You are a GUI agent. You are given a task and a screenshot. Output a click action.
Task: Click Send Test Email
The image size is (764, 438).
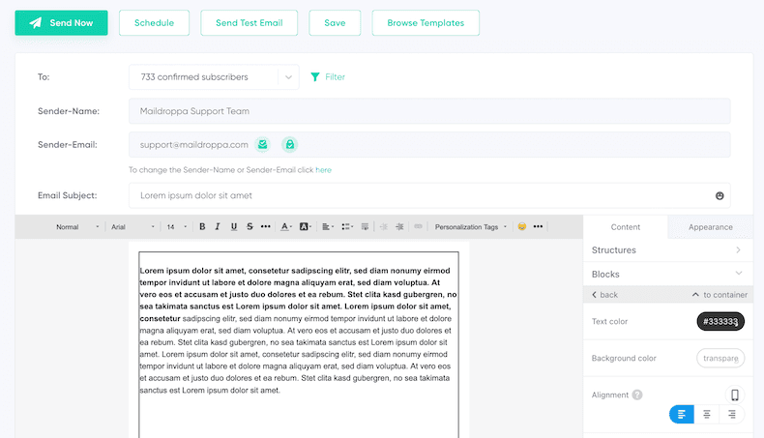point(249,23)
